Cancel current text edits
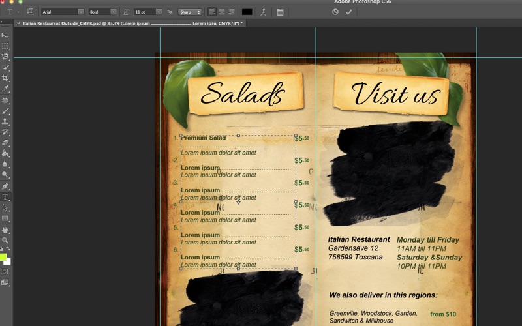The width and height of the screenshot is (522, 326). (x=335, y=12)
